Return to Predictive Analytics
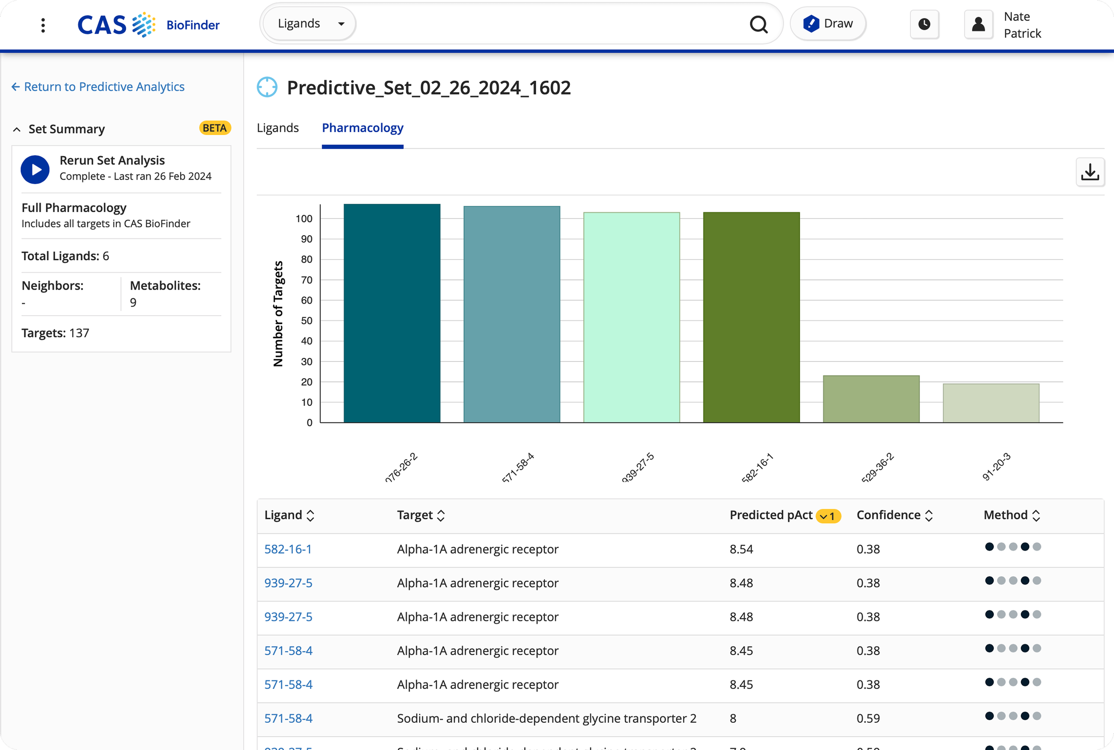The width and height of the screenshot is (1114, 750). click(98, 86)
